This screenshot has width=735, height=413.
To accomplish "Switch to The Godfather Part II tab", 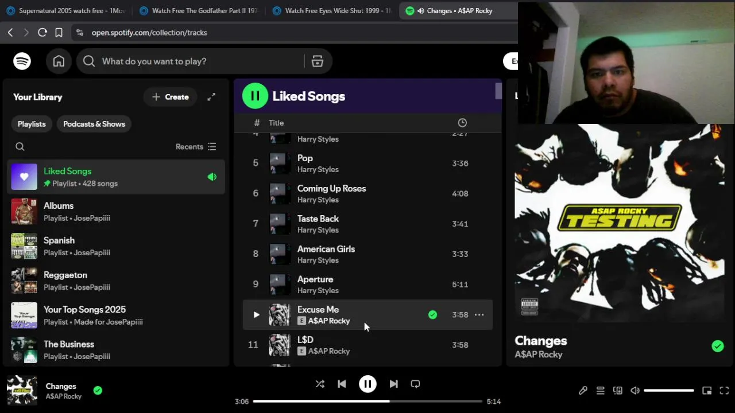I will click(199, 11).
